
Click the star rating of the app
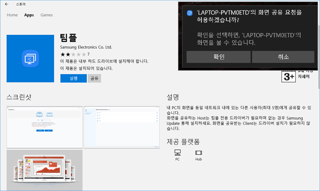73,54
